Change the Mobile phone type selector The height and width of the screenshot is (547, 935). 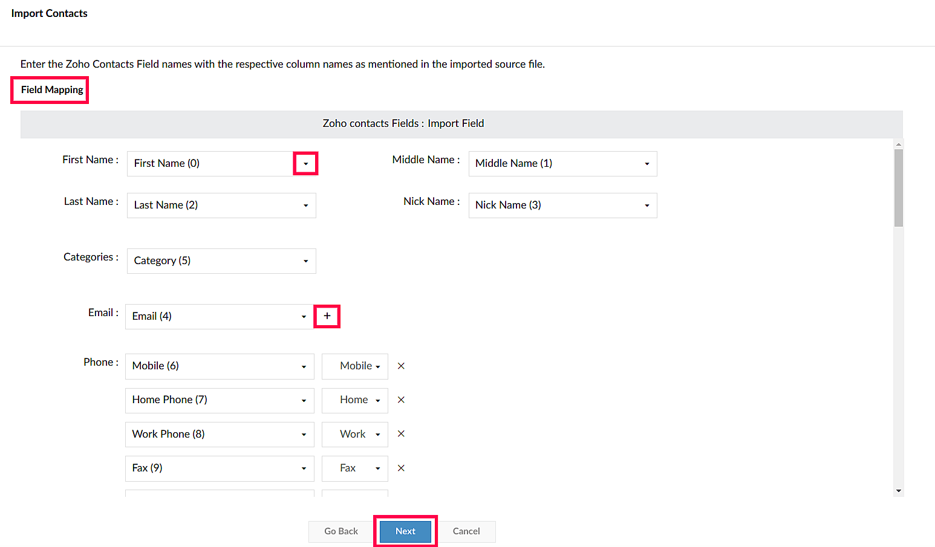tap(355, 366)
